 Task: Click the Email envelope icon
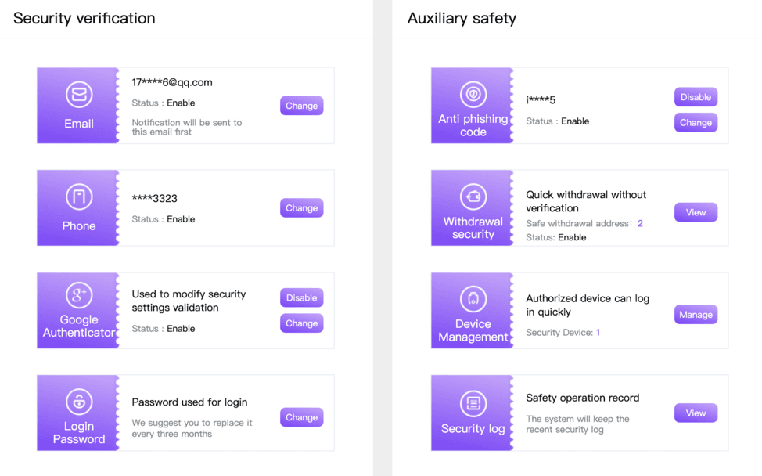pos(79,95)
